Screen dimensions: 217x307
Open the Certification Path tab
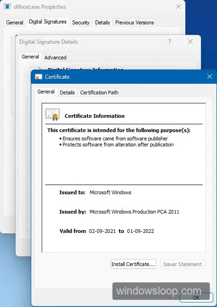[99, 93]
